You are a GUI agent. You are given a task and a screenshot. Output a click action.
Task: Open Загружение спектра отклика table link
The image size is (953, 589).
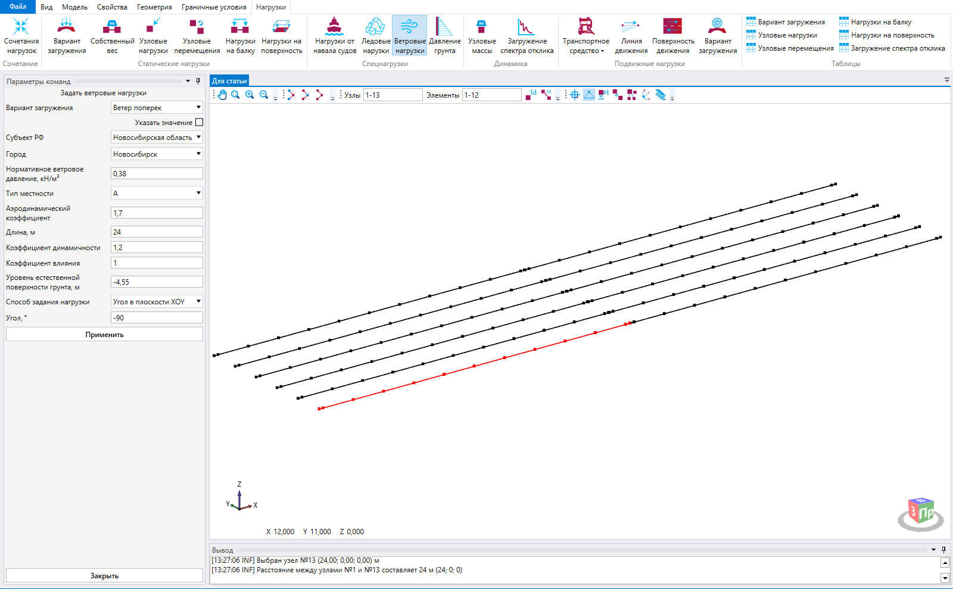892,48
